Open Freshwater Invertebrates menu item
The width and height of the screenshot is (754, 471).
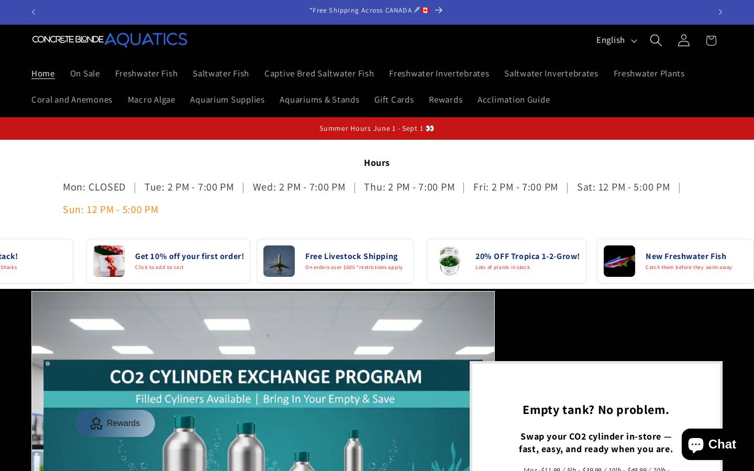click(x=439, y=73)
